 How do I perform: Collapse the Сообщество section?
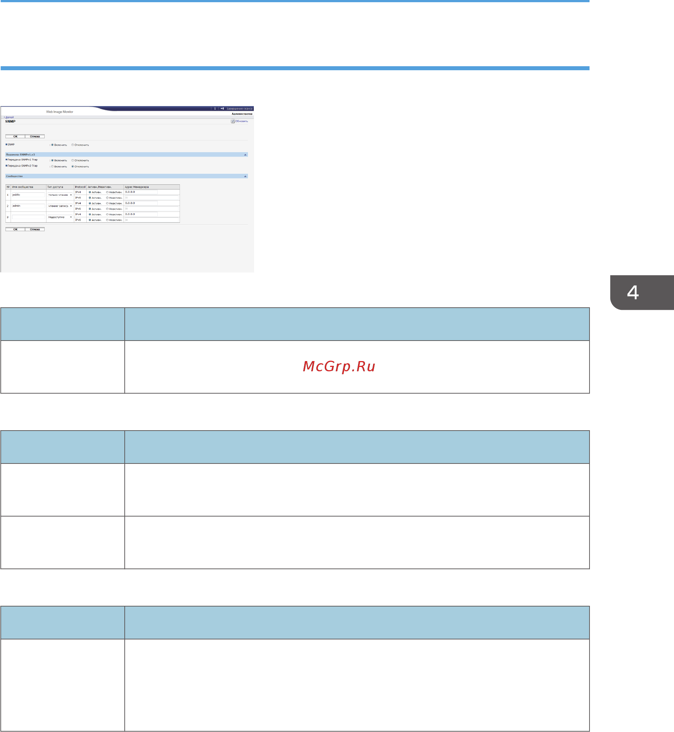[245, 176]
